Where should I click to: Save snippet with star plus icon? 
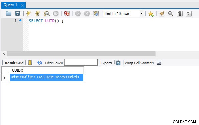coord(151,14)
